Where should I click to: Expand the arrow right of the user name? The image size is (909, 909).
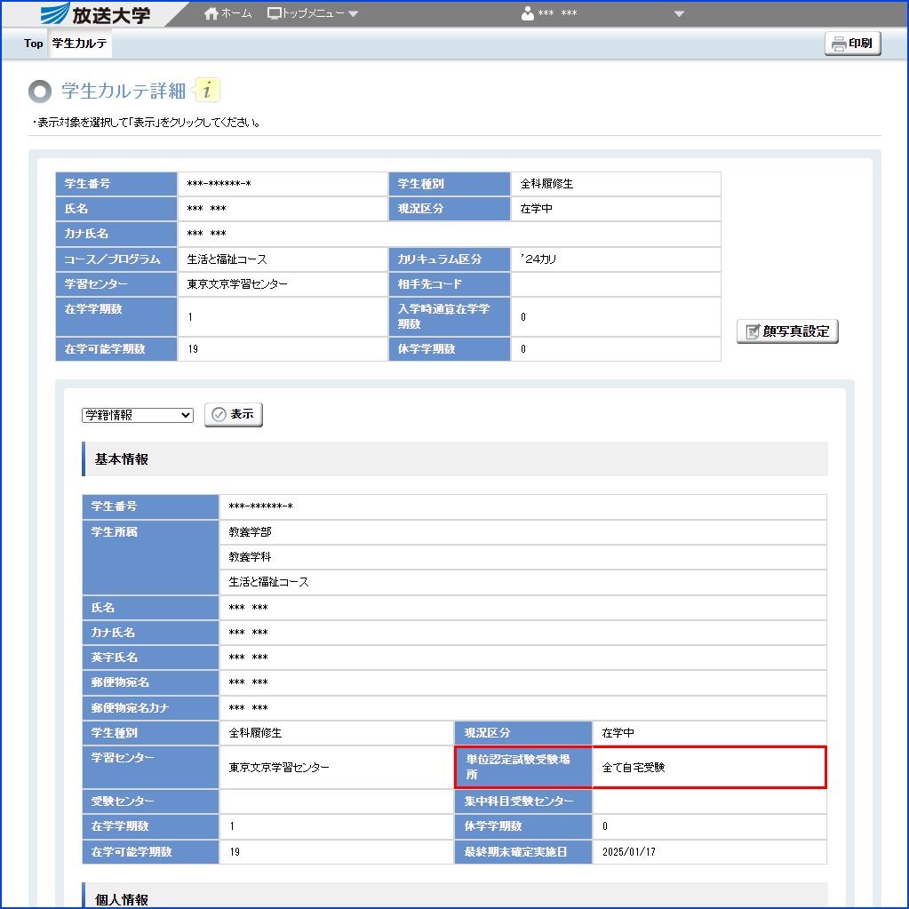(680, 14)
